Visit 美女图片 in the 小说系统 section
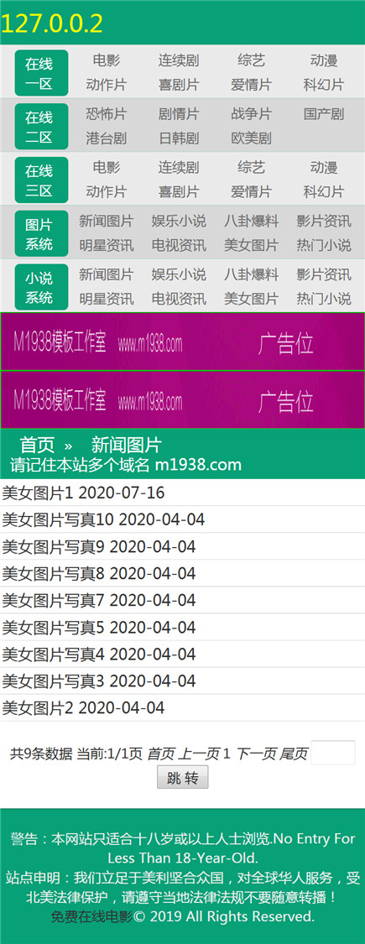 click(251, 300)
